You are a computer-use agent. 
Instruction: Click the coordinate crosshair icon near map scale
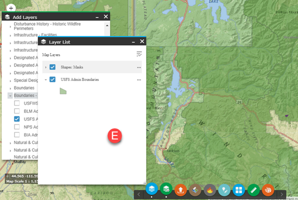[7, 176]
